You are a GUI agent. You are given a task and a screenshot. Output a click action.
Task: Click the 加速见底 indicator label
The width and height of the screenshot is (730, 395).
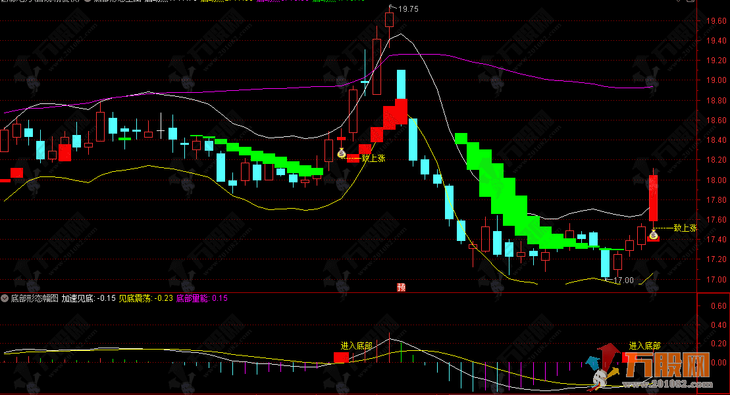tap(77, 298)
